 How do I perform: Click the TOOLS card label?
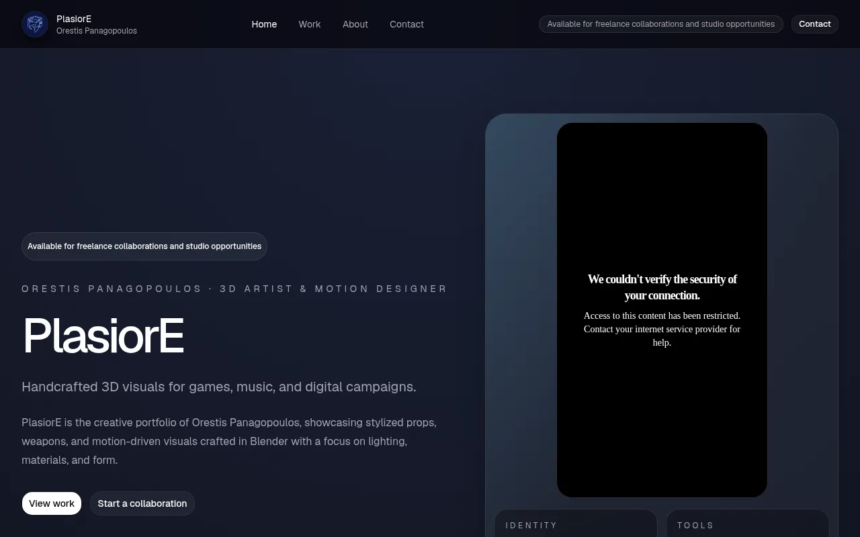coord(695,526)
